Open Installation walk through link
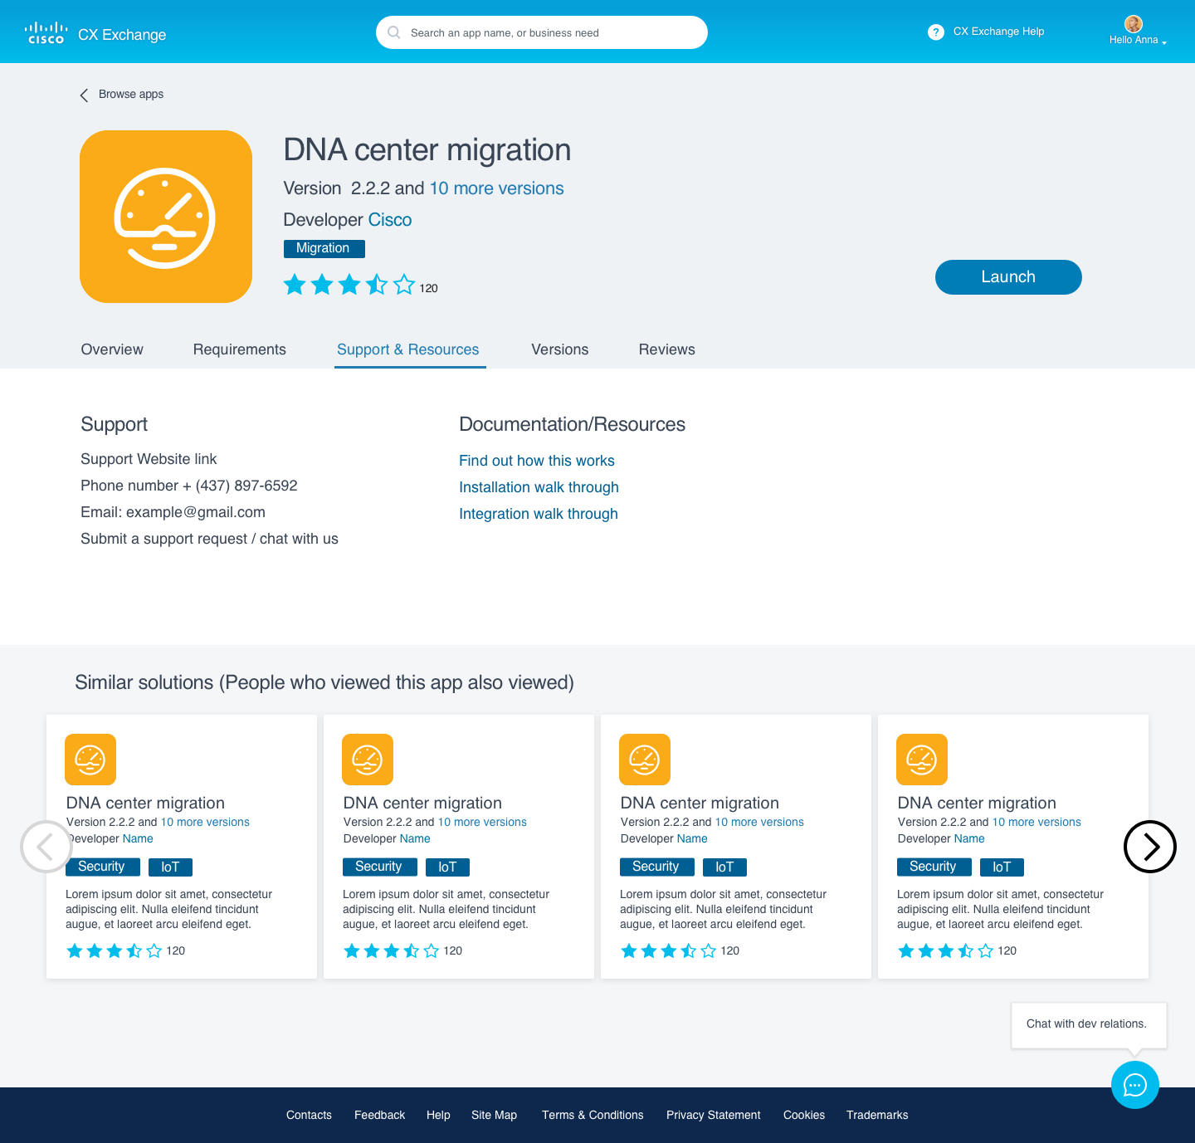Viewport: 1195px width, 1143px height. pyautogui.click(x=539, y=487)
